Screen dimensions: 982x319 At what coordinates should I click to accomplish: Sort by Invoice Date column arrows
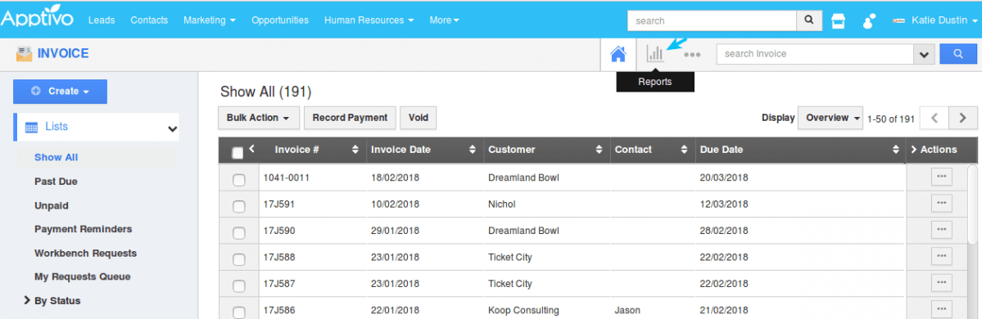tap(473, 151)
